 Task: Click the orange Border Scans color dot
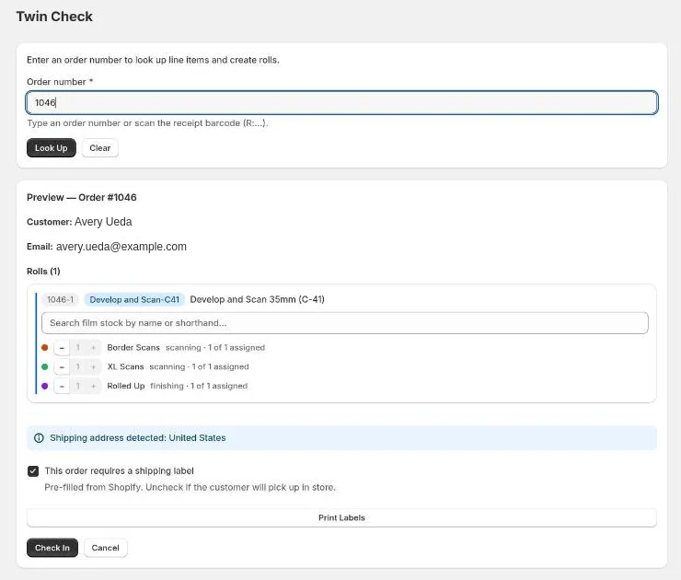tap(45, 348)
